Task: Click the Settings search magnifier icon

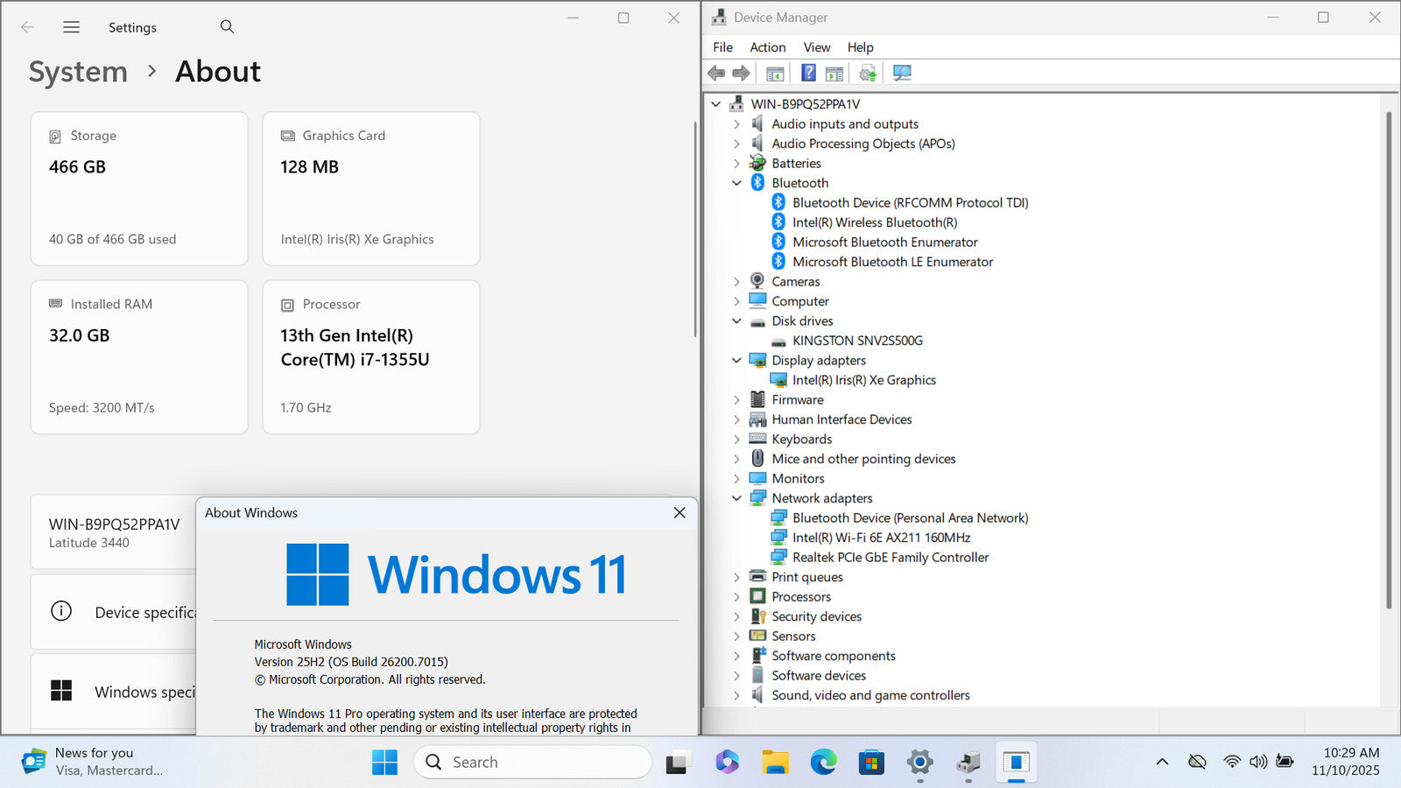Action: coord(227,27)
